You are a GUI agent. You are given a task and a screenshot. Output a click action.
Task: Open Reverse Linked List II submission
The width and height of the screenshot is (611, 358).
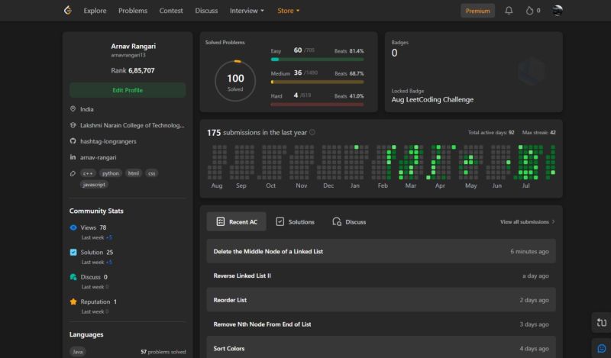(381, 276)
